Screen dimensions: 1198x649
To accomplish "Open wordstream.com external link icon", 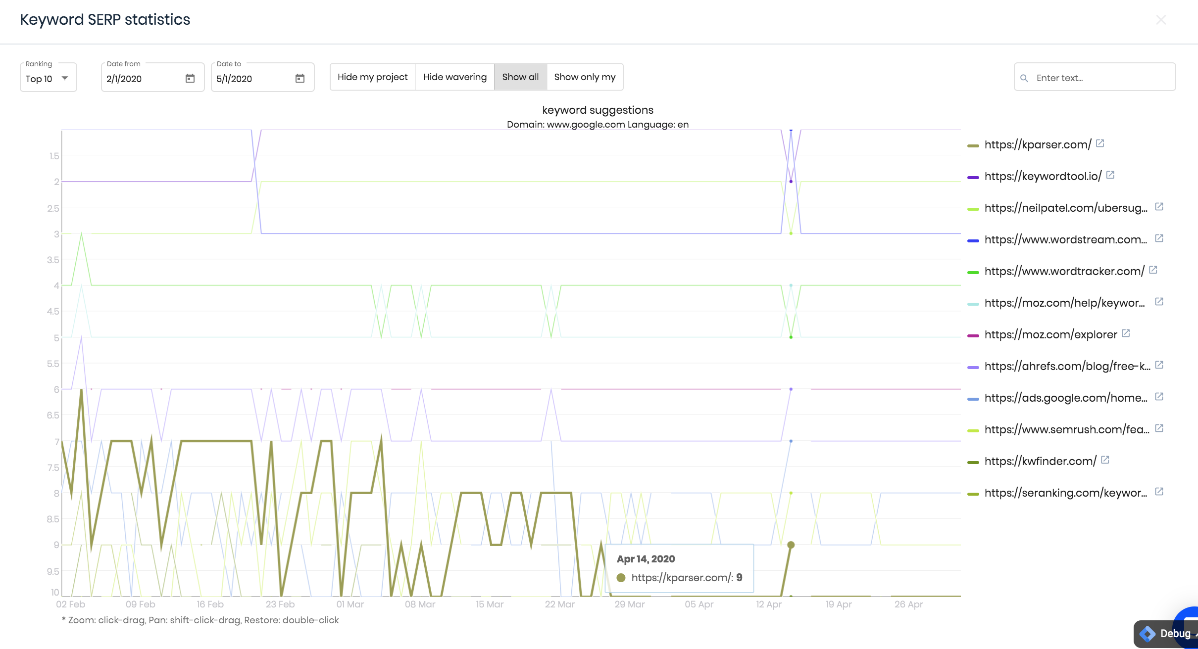I will pos(1159,238).
